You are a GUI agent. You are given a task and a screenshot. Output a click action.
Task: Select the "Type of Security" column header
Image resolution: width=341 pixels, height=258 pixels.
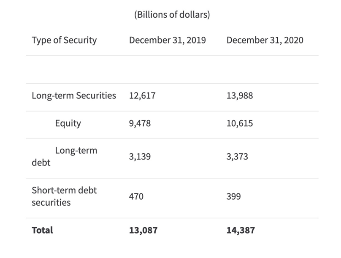pos(64,41)
